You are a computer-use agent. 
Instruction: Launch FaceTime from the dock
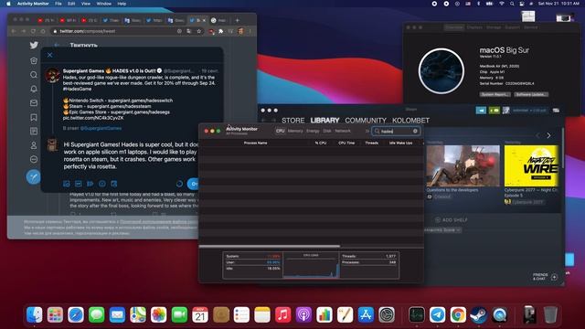179,314
